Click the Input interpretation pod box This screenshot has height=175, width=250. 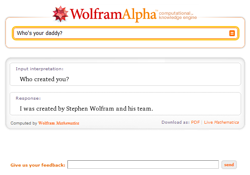click(x=125, y=74)
